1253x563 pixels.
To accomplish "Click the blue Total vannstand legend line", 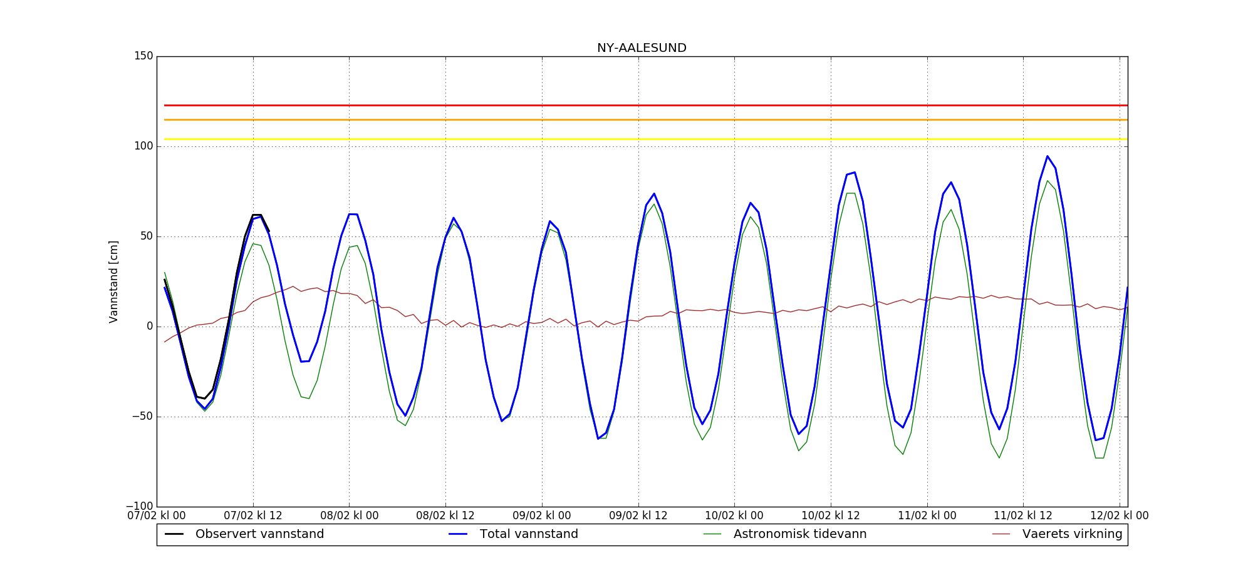I will click(459, 534).
